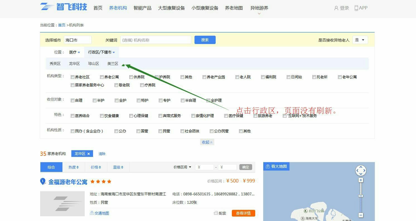Image resolution: width=416 pixels, height=221 pixels.
Task: Check the 养老公寓 checkbox
Action: click(102, 77)
